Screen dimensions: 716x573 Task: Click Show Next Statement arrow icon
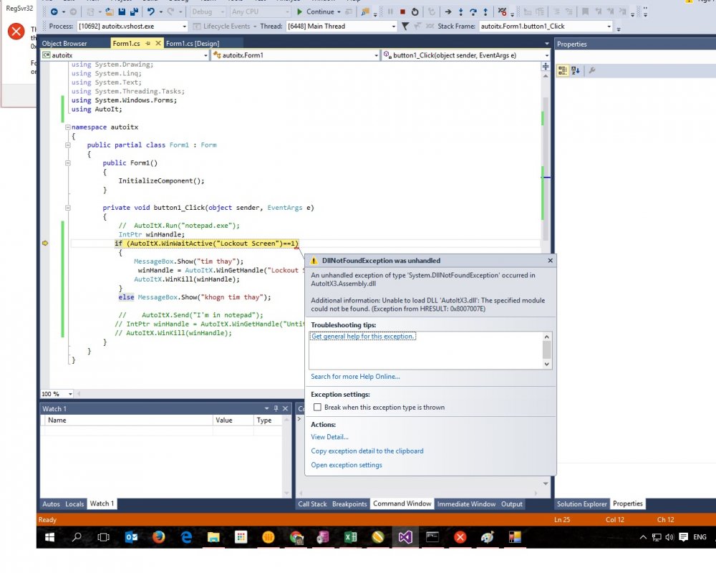click(x=448, y=12)
